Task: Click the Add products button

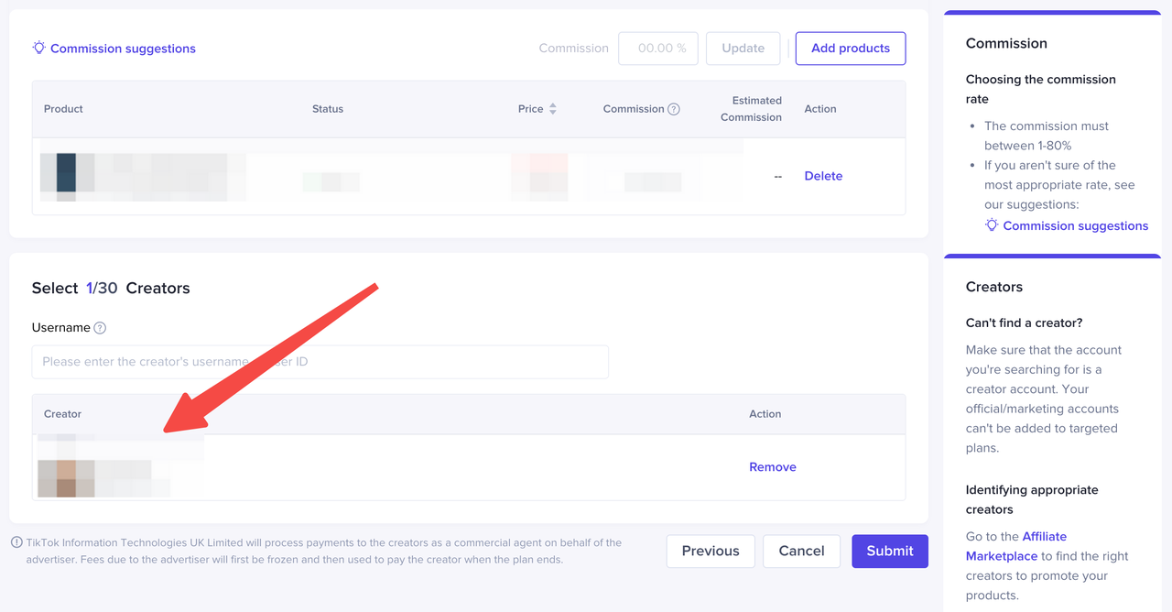Action: click(850, 49)
